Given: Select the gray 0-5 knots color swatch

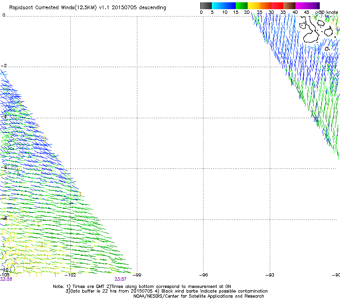Looking at the screenshot, I should click(x=206, y=6).
